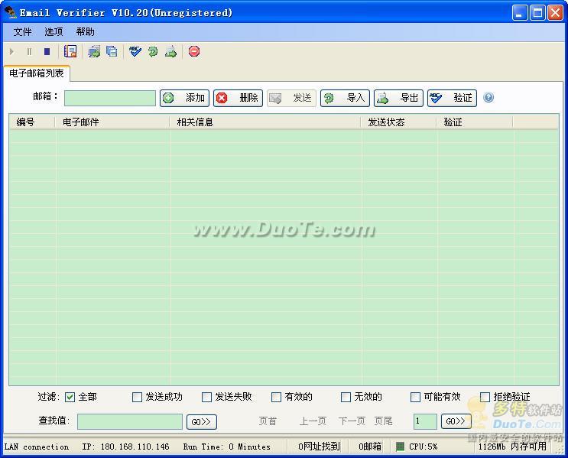Click the Email Verifier title bar app icon
Image resolution: width=568 pixels, height=458 pixels.
tap(11, 12)
